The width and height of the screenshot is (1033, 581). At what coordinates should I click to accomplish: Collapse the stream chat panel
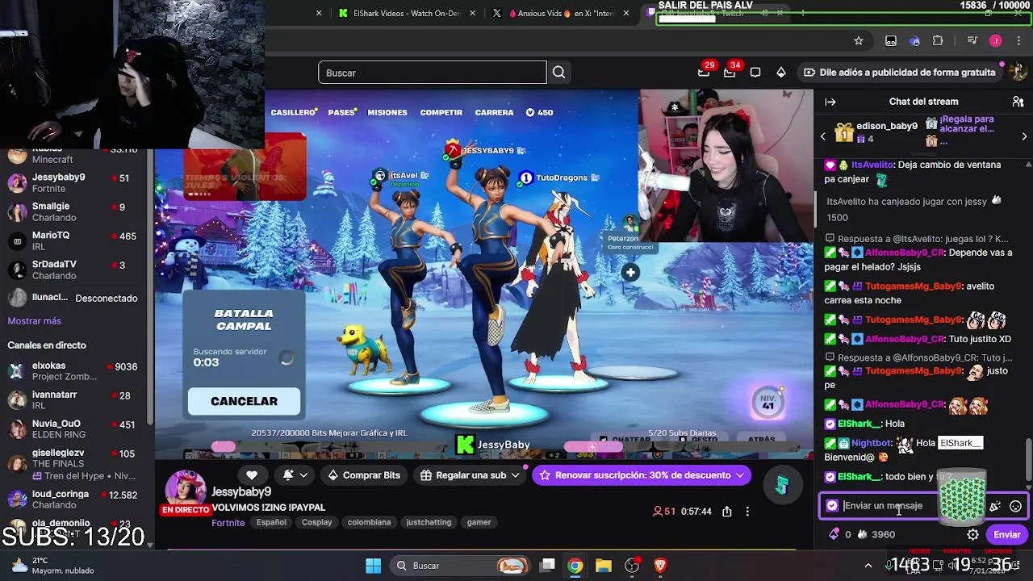[x=830, y=102]
